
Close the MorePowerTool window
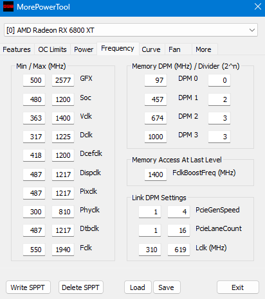pos(258,6)
